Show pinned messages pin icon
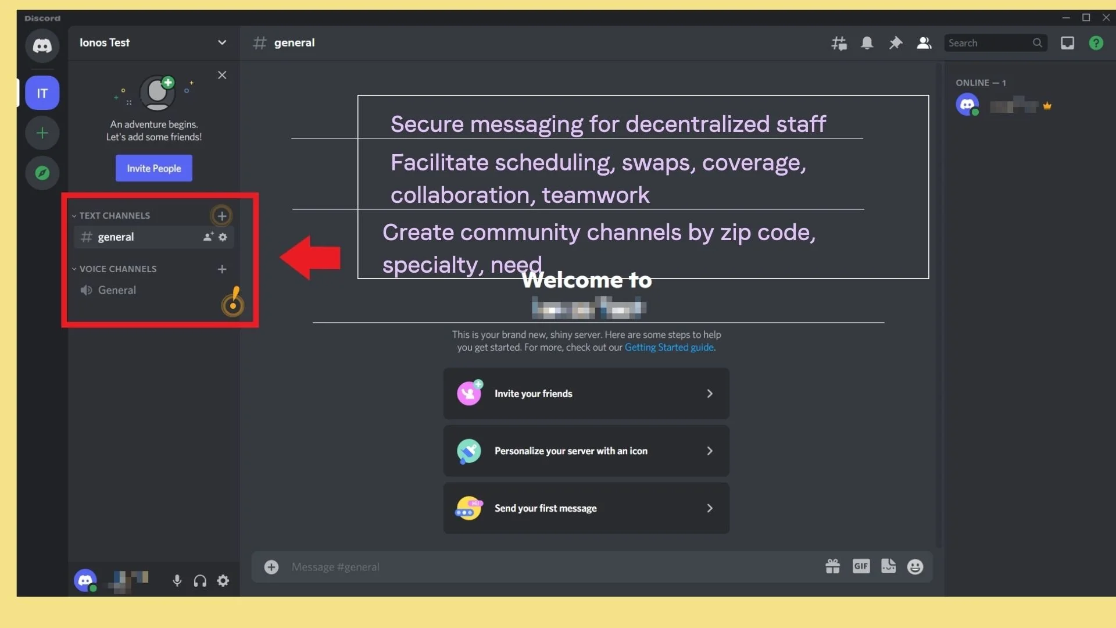1116x628 pixels. click(x=895, y=43)
